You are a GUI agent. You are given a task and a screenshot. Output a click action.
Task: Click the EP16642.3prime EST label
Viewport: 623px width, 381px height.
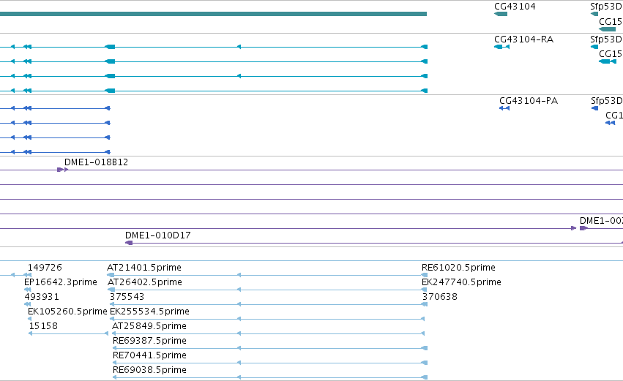point(60,282)
